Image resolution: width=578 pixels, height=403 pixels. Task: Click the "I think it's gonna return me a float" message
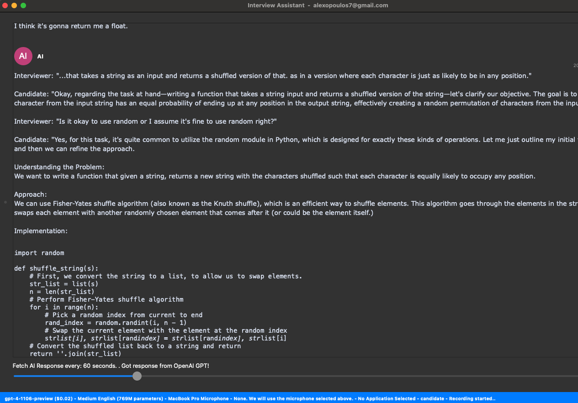tap(71, 26)
